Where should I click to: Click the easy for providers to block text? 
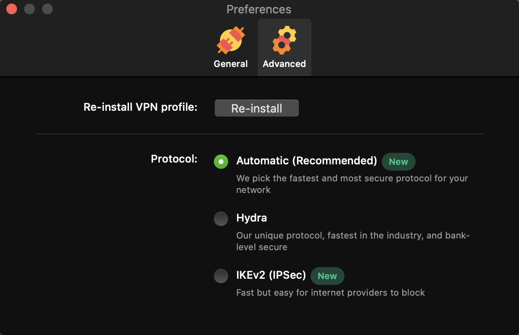(x=331, y=293)
